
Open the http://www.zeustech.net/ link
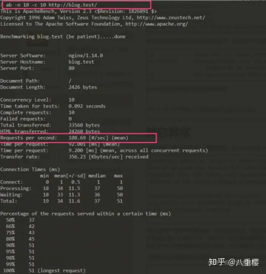[171, 18]
